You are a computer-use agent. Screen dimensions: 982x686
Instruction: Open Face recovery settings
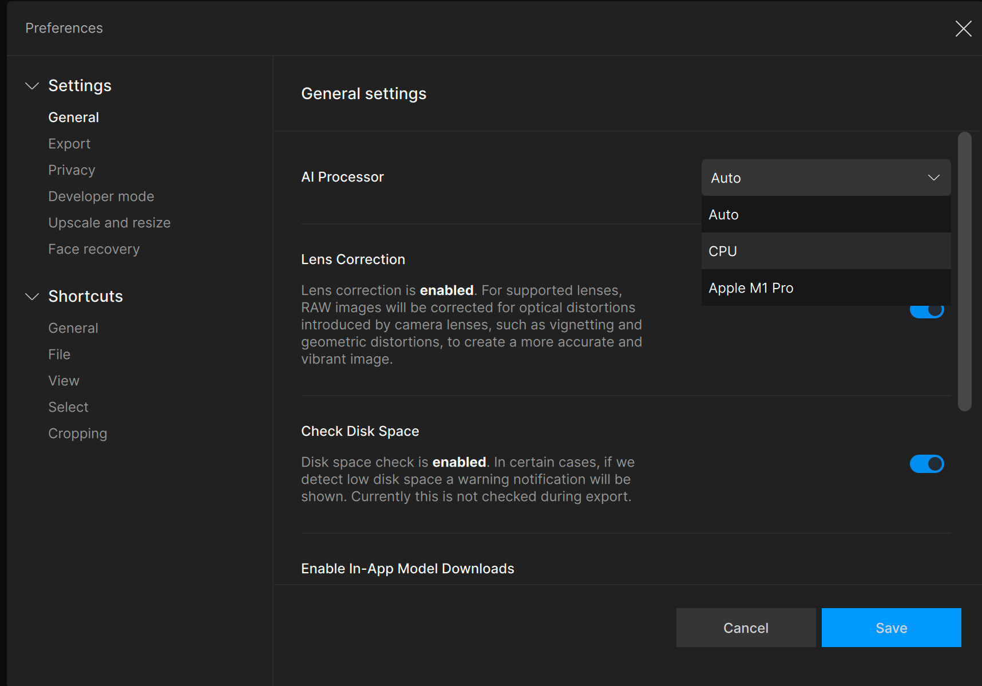94,249
